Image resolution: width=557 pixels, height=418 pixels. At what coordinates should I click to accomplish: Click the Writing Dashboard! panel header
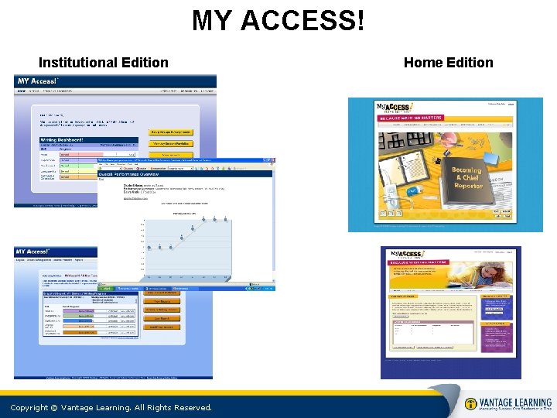[89, 140]
